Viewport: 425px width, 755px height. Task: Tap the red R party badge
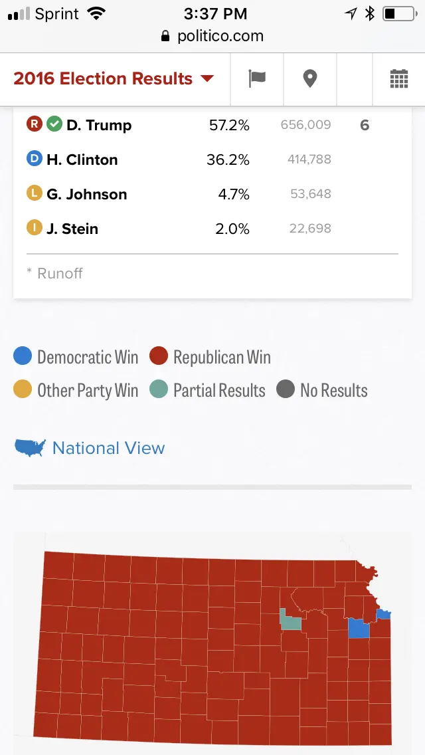point(35,124)
